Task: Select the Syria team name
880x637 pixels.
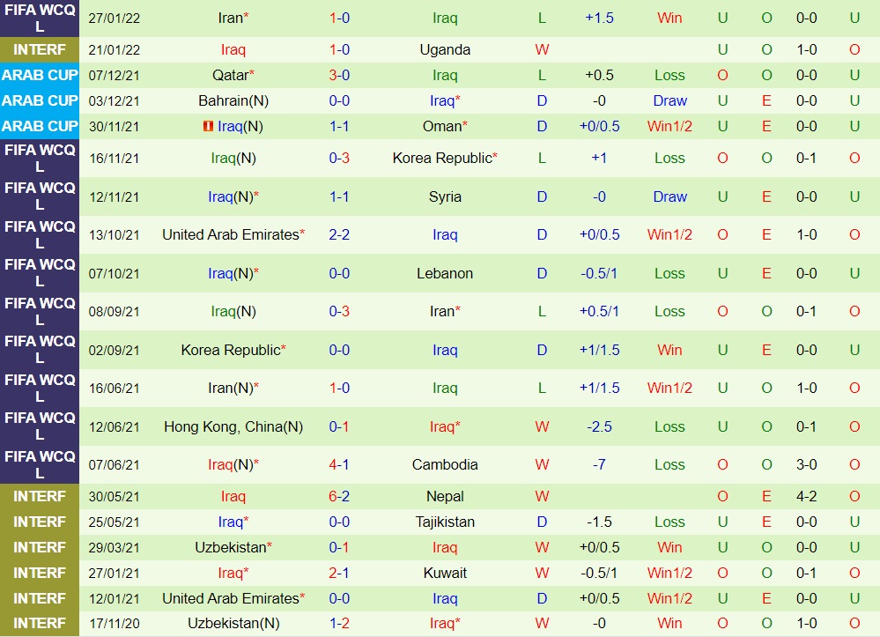Action: pos(445,196)
